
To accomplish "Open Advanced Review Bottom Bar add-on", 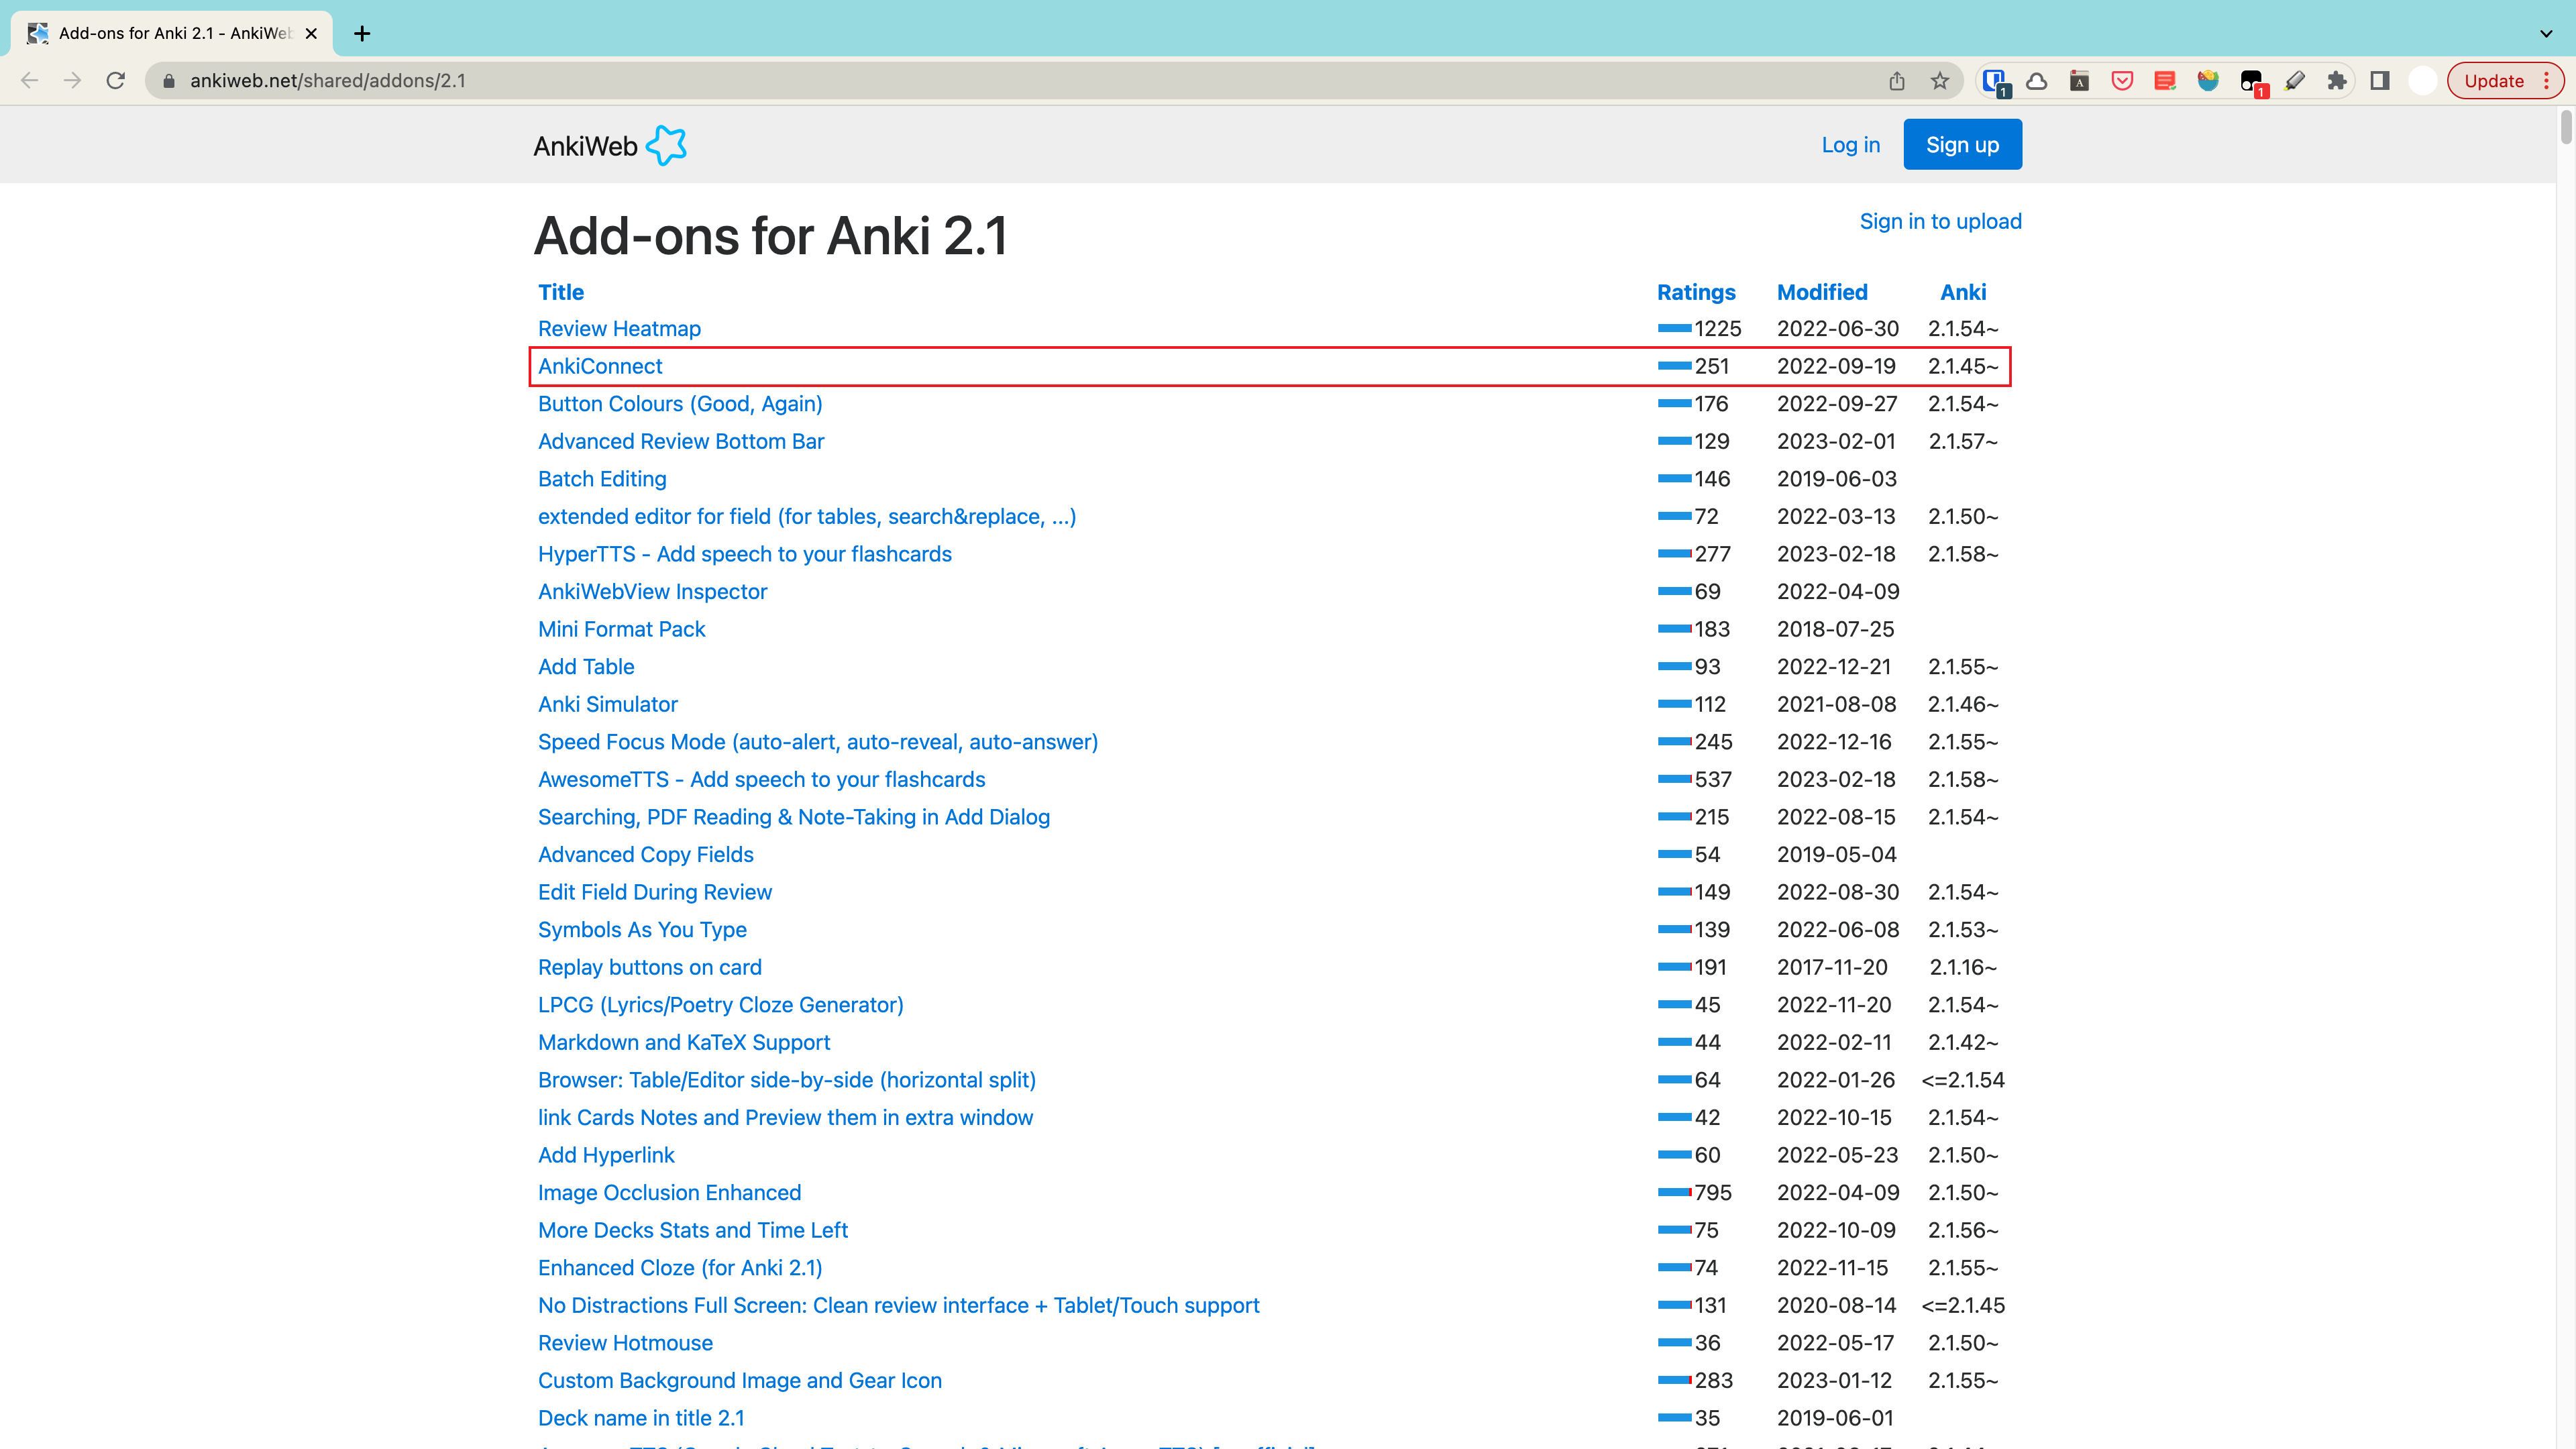I will [x=681, y=441].
